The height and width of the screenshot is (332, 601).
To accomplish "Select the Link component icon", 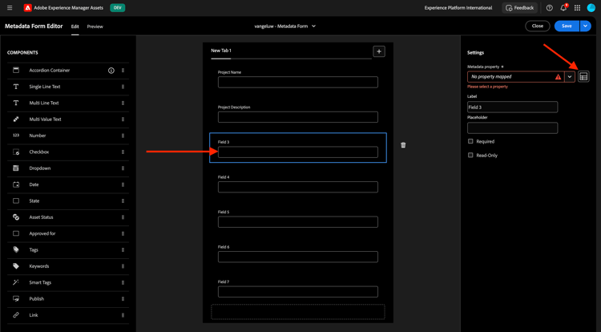I will [16, 315].
